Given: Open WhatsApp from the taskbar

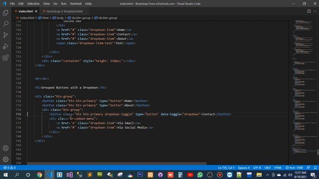Looking at the screenshot, I should [x=200, y=175].
